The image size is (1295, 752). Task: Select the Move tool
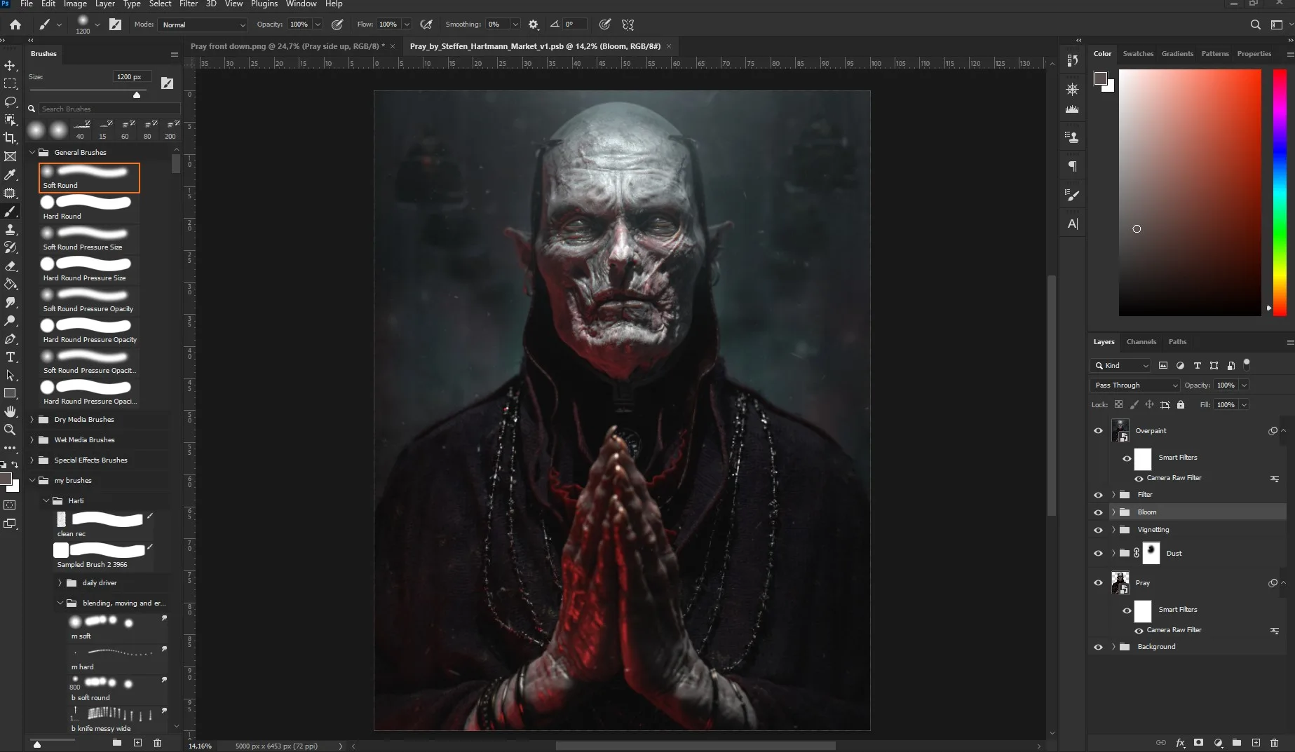(11, 65)
